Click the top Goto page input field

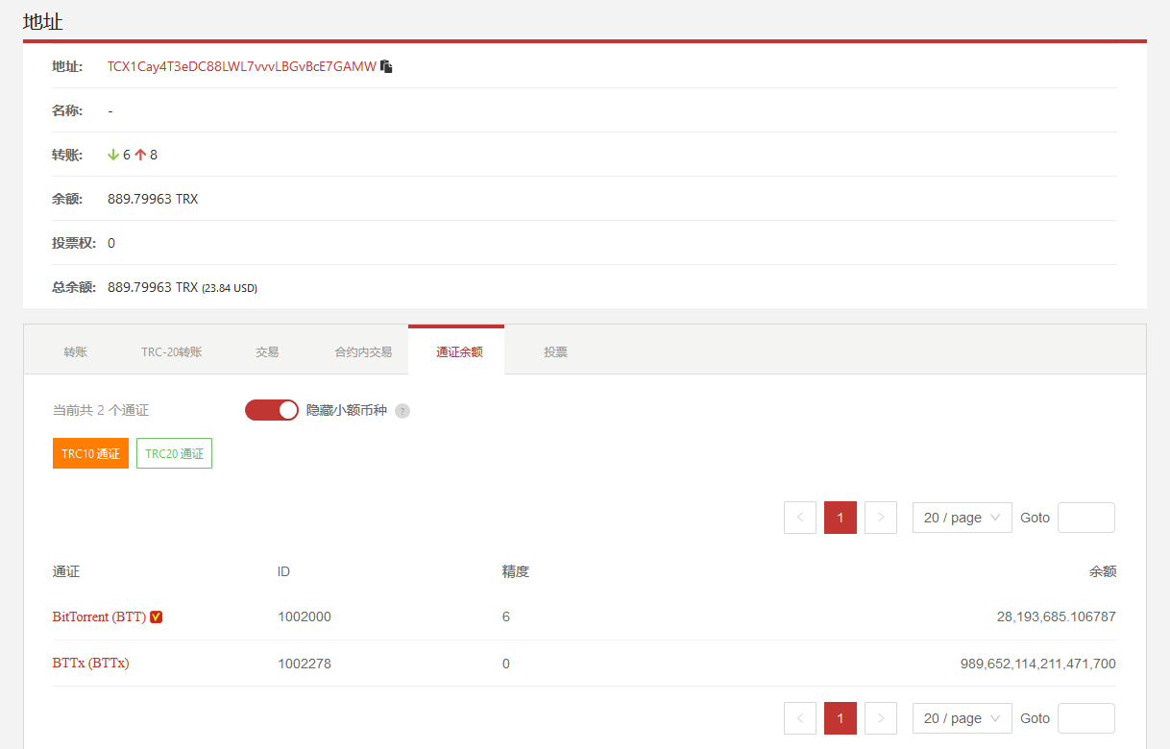pyautogui.click(x=1085, y=518)
